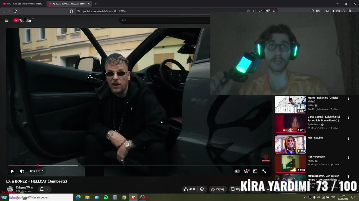Screen dimensions: 359x201
Task: Enter fullscreen on the video player
Action: click(x=264, y=171)
